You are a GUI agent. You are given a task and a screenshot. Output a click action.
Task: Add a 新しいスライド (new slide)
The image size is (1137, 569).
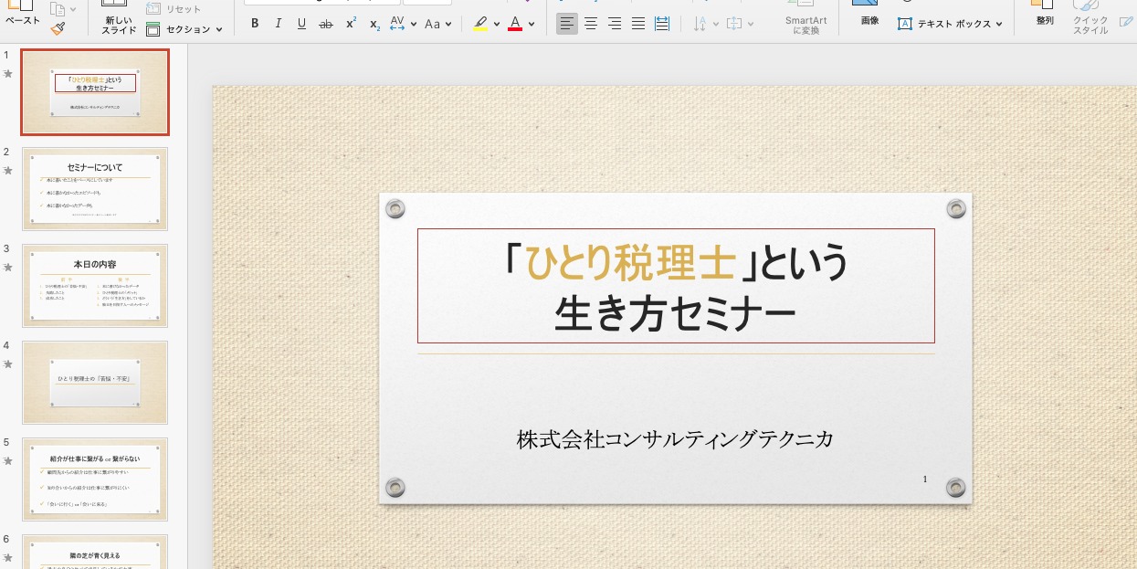120,18
